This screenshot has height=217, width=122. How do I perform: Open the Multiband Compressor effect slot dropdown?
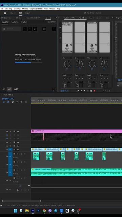point(67,25)
